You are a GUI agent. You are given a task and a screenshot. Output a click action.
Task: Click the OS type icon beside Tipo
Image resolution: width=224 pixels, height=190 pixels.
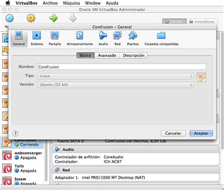click(x=201, y=77)
